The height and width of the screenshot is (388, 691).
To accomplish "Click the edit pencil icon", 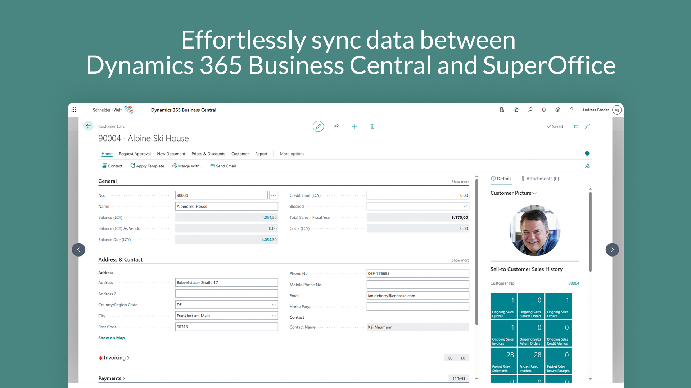I will click(x=318, y=126).
